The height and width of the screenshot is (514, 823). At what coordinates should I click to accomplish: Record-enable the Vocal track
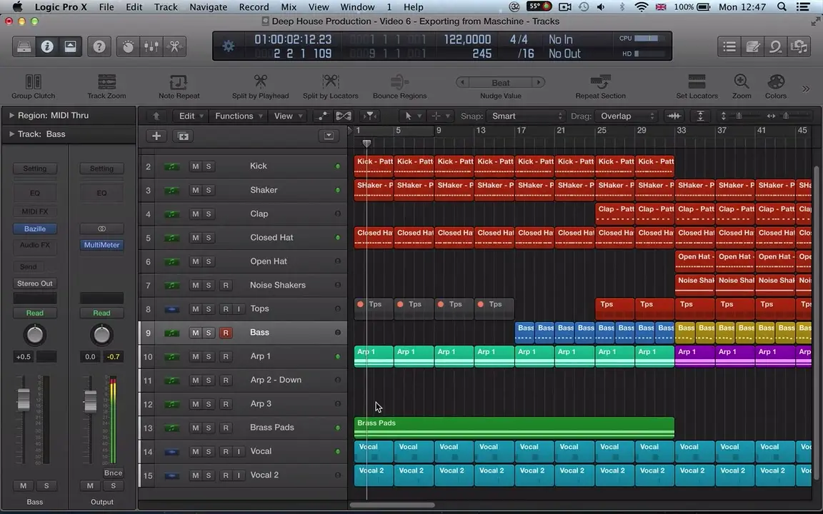click(x=226, y=450)
